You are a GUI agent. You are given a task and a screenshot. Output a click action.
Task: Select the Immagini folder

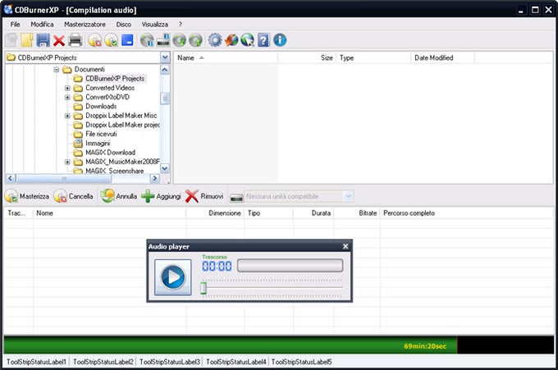click(x=98, y=143)
